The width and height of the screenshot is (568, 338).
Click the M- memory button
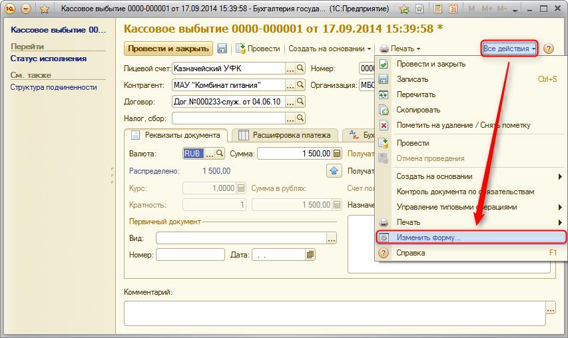pyautogui.click(x=502, y=9)
